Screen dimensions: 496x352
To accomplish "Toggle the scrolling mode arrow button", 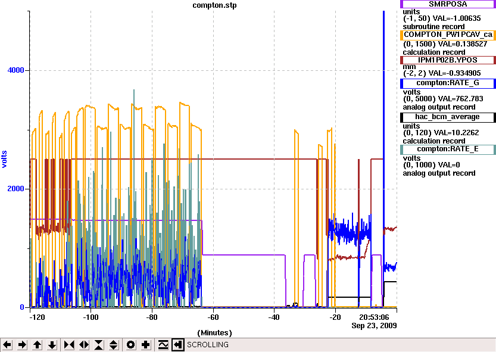I will 178,345.
